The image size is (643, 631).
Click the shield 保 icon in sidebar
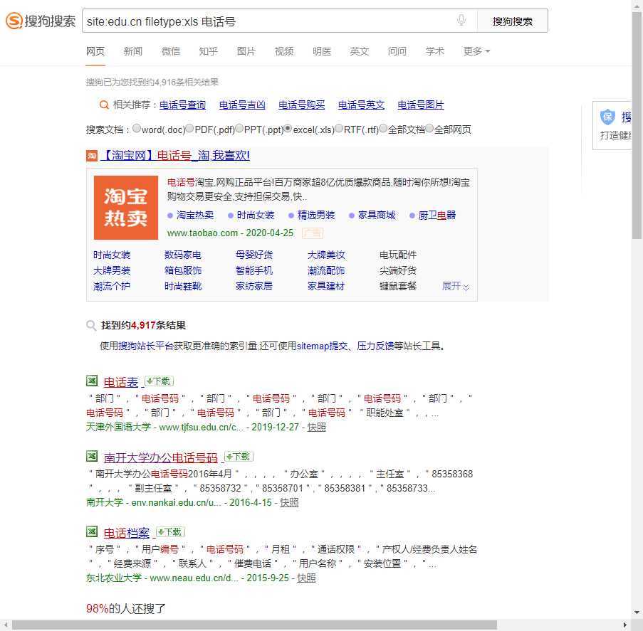(x=607, y=117)
